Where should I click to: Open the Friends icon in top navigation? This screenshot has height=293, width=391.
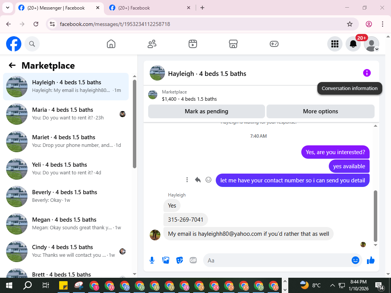(x=152, y=44)
